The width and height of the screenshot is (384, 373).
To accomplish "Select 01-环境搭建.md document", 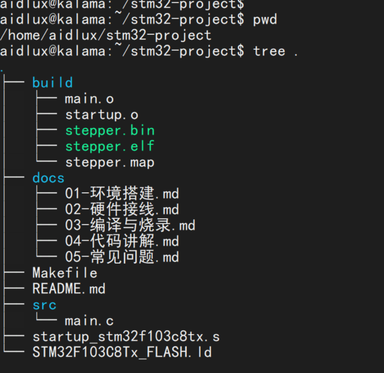I will tap(122, 193).
